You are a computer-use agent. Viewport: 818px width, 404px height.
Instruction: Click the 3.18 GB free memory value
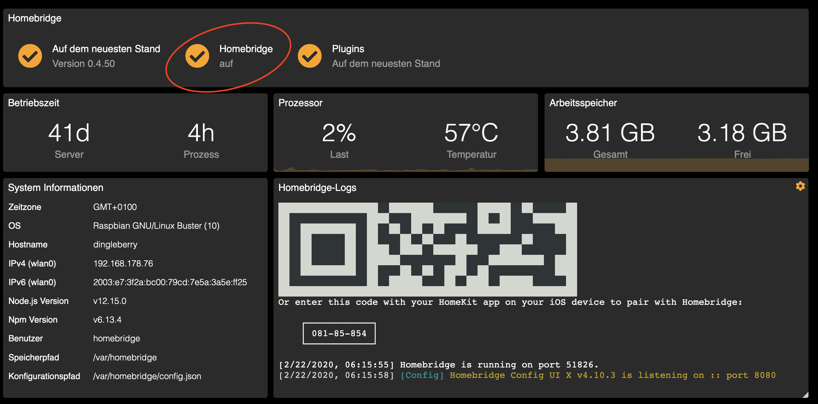click(742, 133)
